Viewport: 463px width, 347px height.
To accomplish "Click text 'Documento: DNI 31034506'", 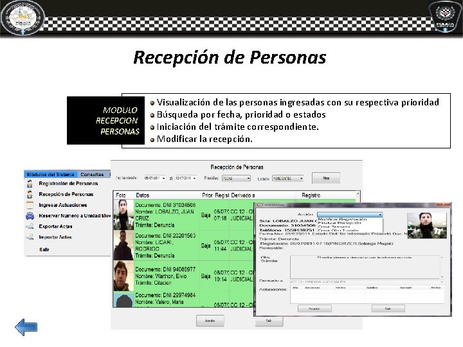I will [x=165, y=205].
